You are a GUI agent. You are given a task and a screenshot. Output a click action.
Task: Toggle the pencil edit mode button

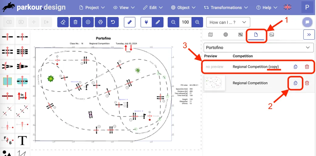pyautogui.click(x=158, y=22)
